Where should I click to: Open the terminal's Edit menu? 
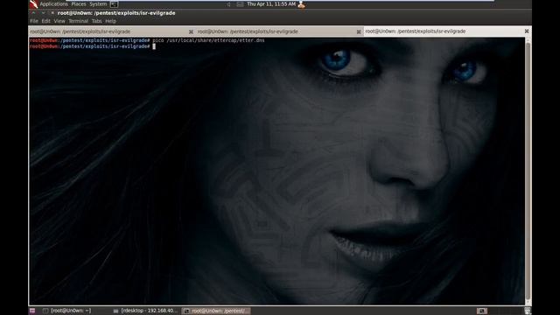(45, 21)
